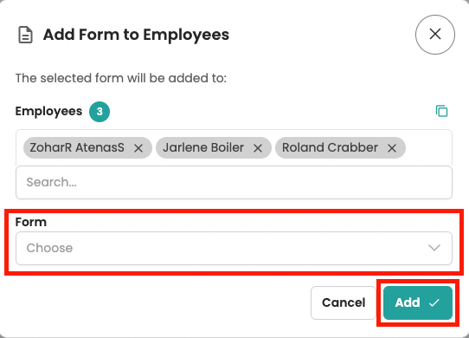The image size is (469, 338).
Task: Click the selected form description text
Action: (121, 78)
